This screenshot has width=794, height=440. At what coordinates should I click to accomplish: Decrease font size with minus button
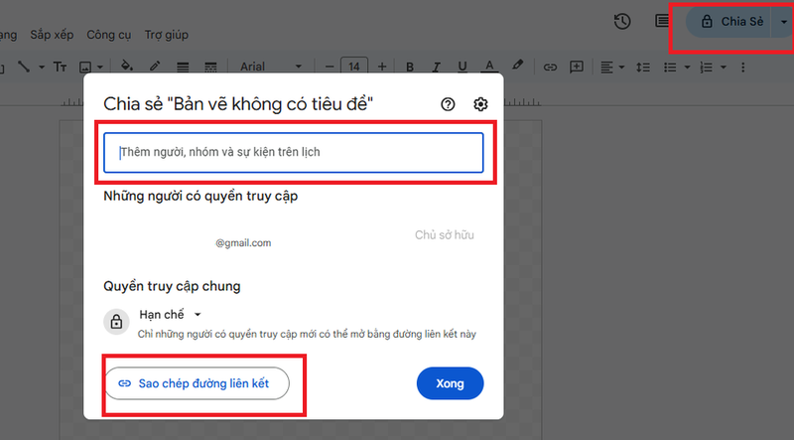click(x=330, y=67)
